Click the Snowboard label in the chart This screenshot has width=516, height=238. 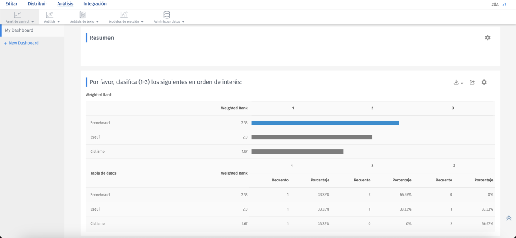point(100,123)
